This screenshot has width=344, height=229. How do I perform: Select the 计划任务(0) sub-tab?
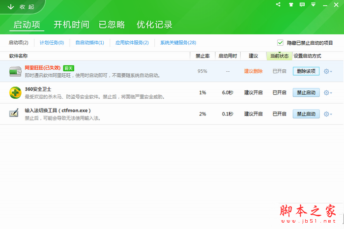(52, 43)
